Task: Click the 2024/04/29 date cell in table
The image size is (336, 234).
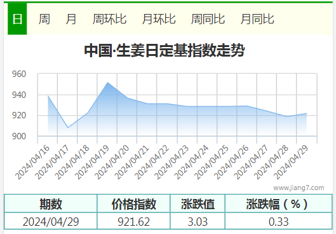Action: pos(51,221)
